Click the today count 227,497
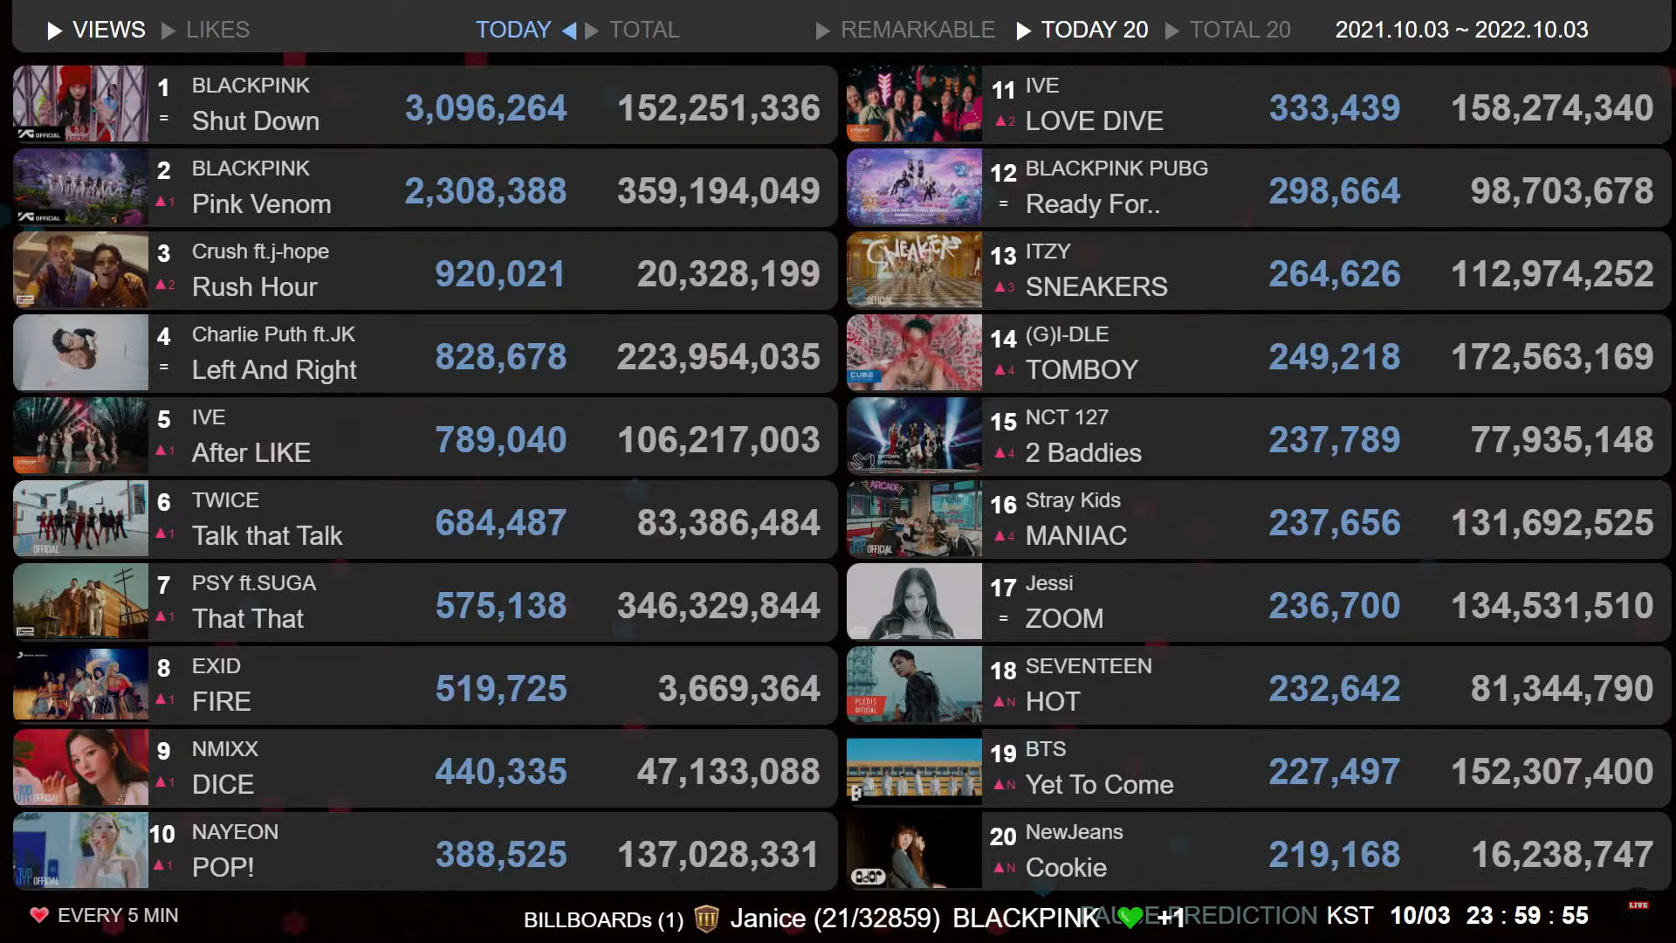 [1334, 771]
